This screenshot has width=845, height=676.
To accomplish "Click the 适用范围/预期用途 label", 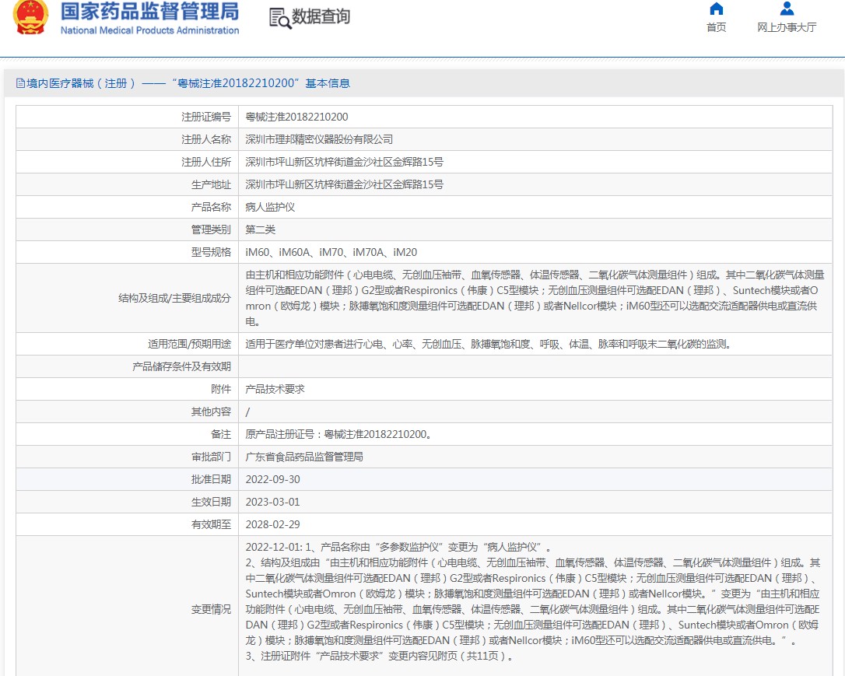I will 189,344.
